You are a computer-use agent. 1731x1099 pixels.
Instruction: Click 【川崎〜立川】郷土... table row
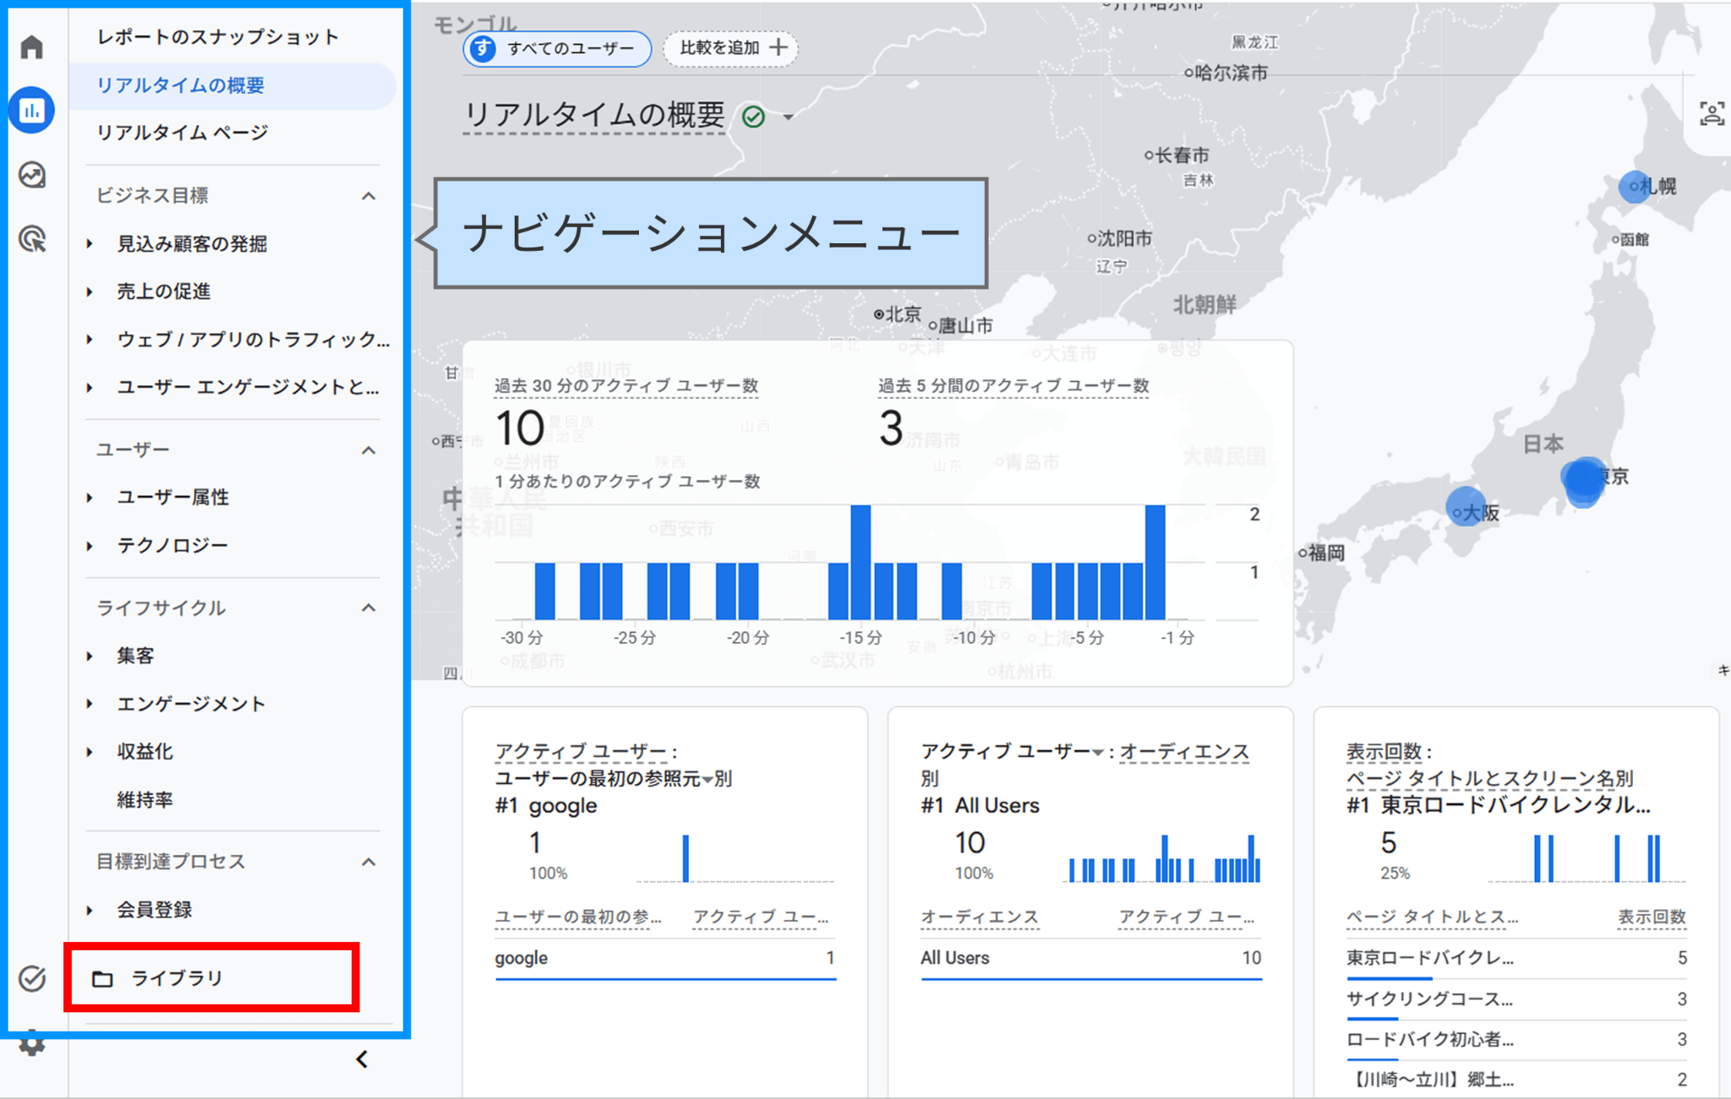coord(1516,1080)
